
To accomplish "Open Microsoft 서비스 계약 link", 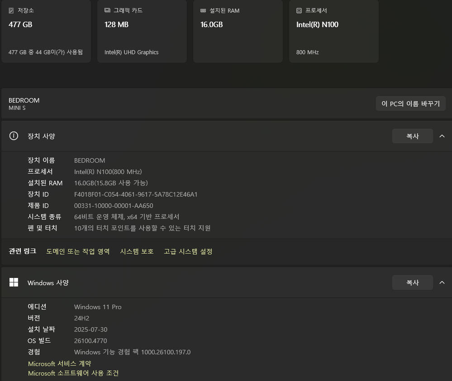I will [x=59, y=364].
